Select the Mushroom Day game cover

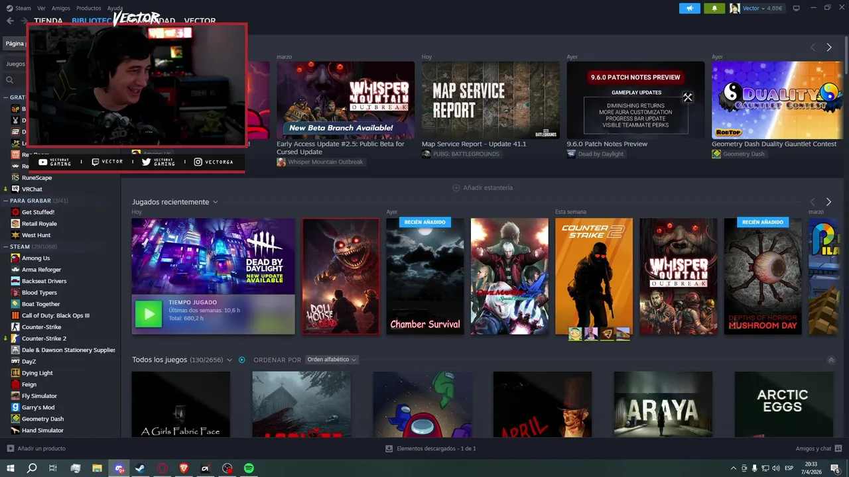pyautogui.click(x=763, y=276)
